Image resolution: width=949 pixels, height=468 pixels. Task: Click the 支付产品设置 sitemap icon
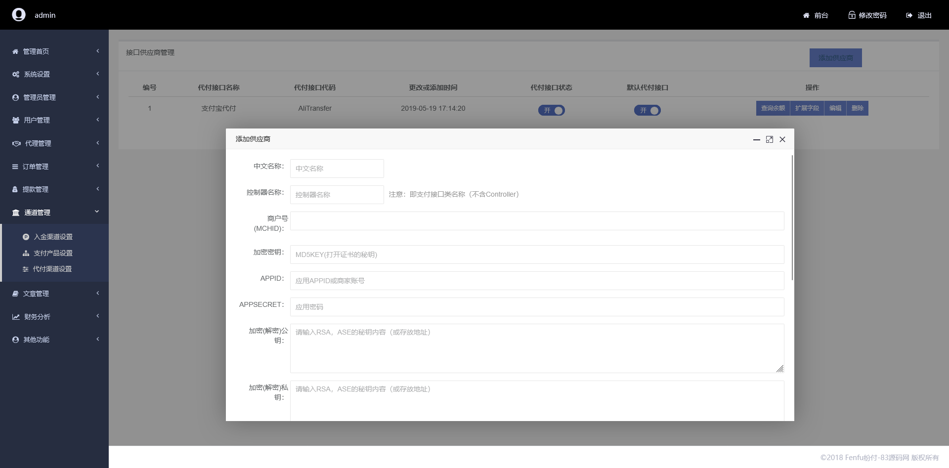(x=26, y=253)
